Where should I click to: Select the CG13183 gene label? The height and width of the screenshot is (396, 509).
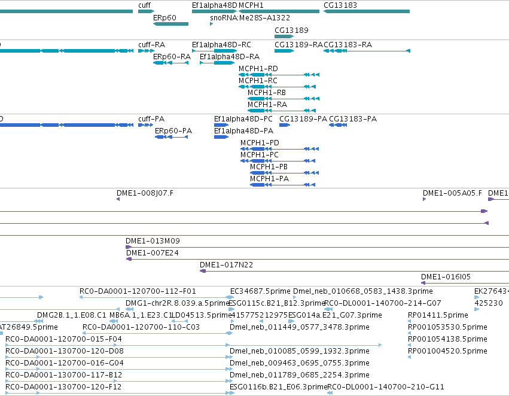pos(340,5)
